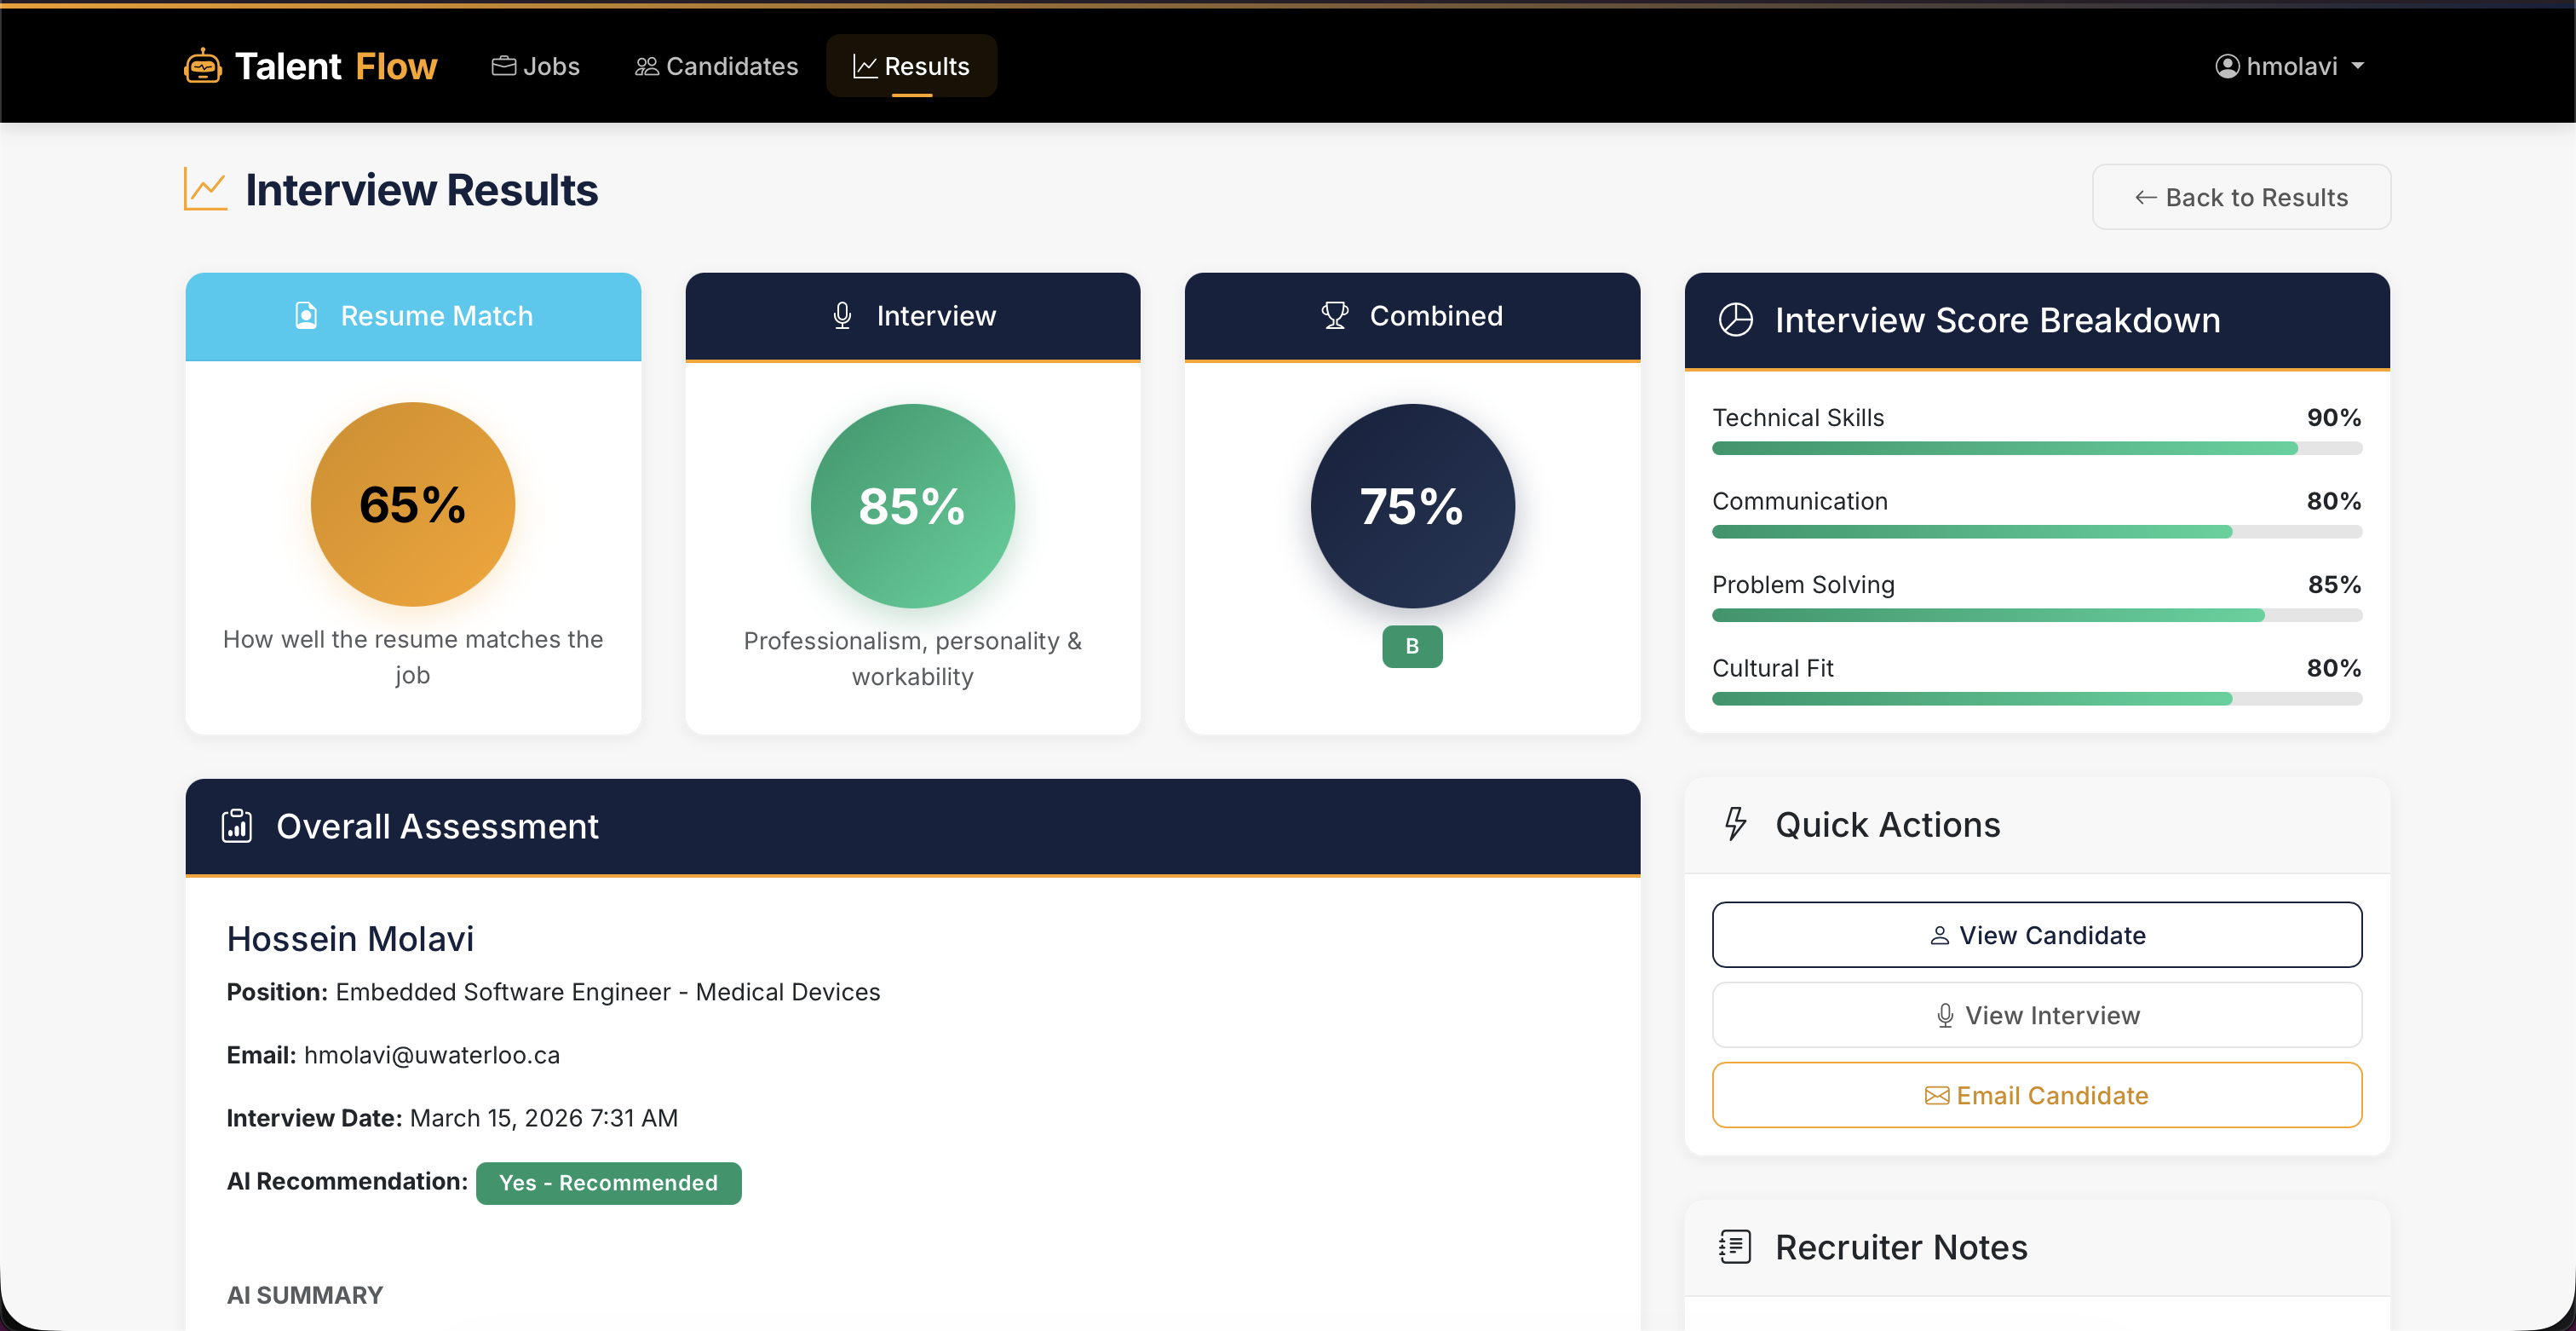Click the Back to Results button
Viewport: 2576px width, 1331px height.
click(x=2241, y=197)
